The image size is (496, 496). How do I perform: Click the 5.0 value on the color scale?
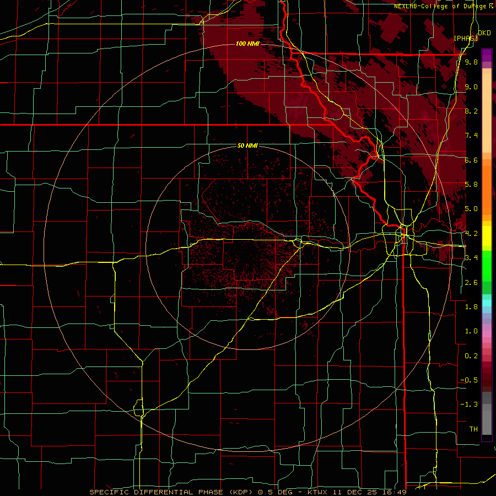(471, 209)
